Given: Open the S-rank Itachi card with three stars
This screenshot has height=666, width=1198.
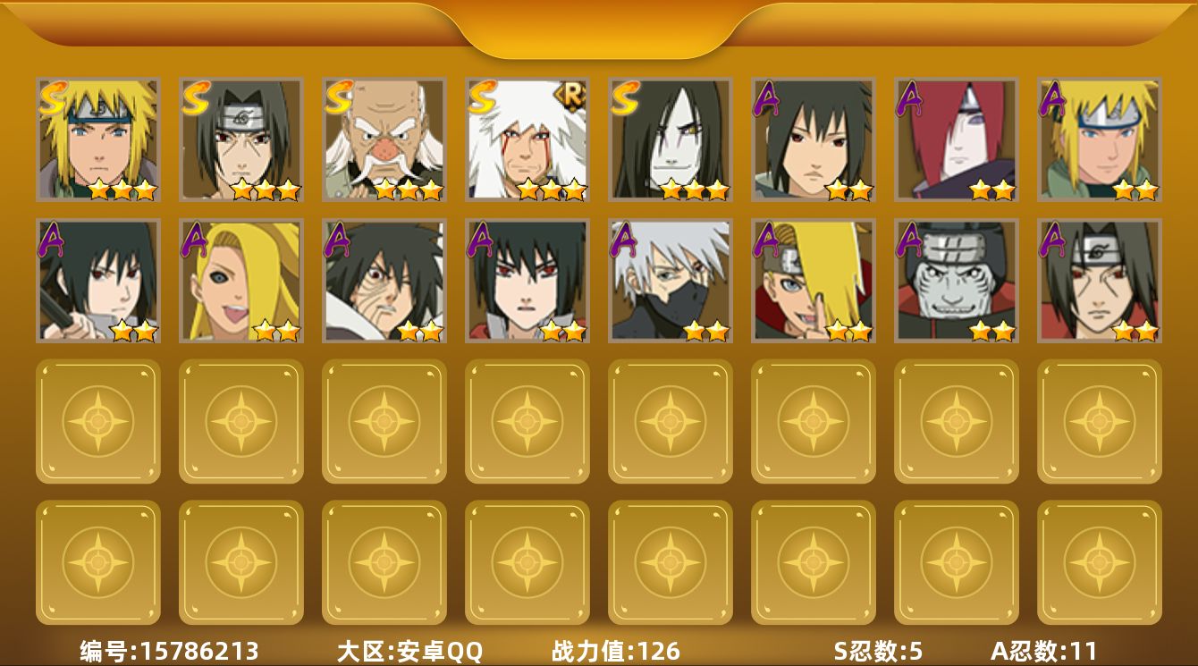Looking at the screenshot, I should pos(241,139).
